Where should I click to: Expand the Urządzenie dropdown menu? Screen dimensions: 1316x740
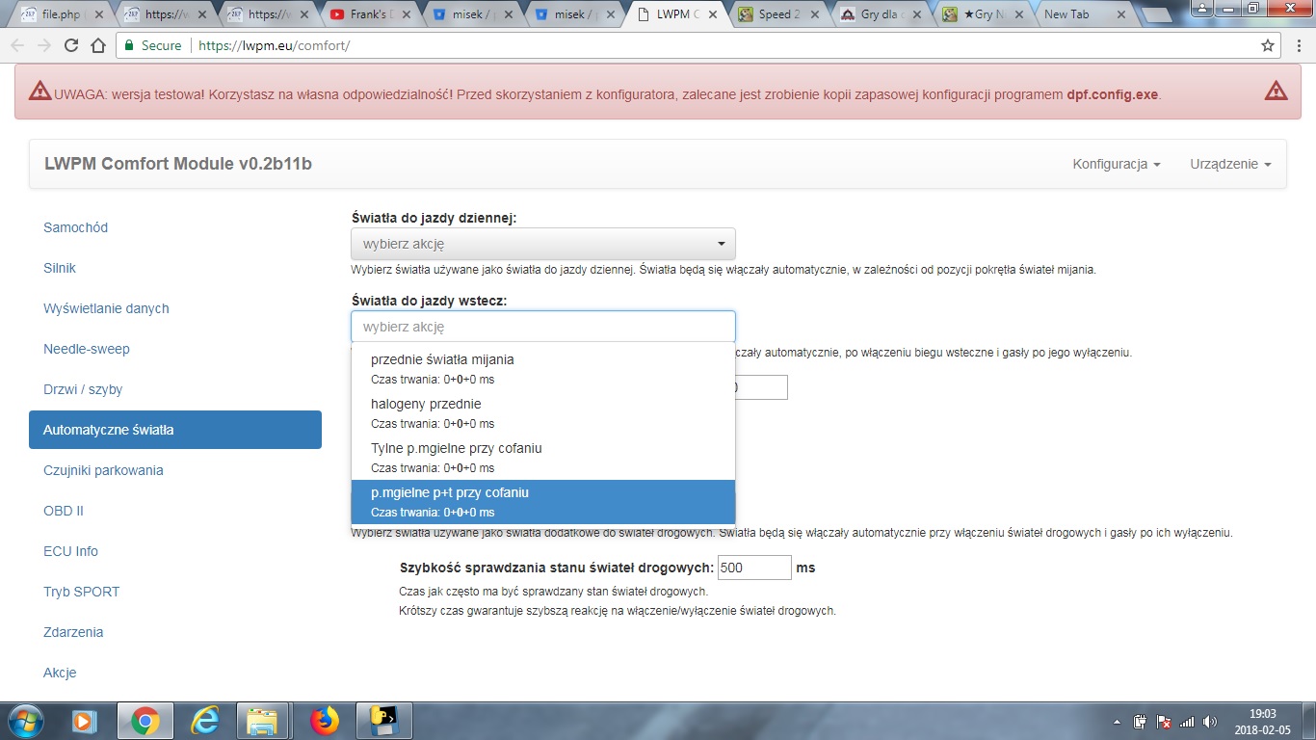1230,164
